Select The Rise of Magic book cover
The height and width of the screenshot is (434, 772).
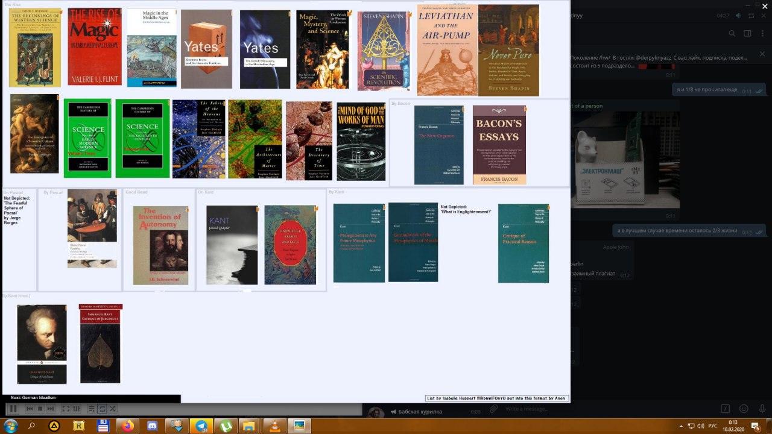(95, 47)
